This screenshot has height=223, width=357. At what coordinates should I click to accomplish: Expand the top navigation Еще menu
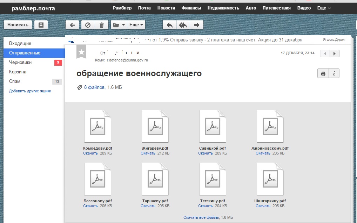(x=324, y=8)
